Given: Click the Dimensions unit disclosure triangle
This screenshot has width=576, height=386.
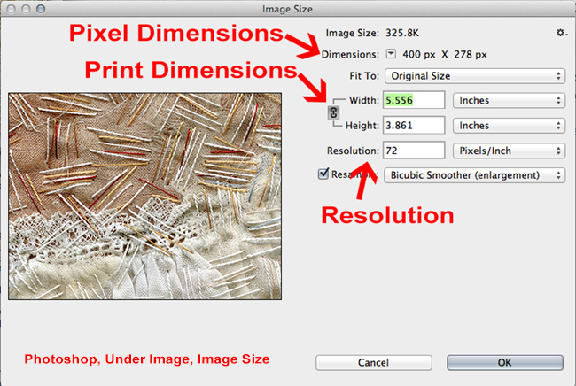Looking at the screenshot, I should pyautogui.click(x=391, y=53).
